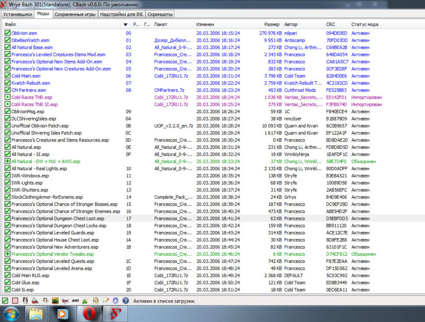The image size is (425, 322).
Task: Uncheck the IWR-Windows.esp checkbox
Action: pyautogui.click(x=7, y=176)
